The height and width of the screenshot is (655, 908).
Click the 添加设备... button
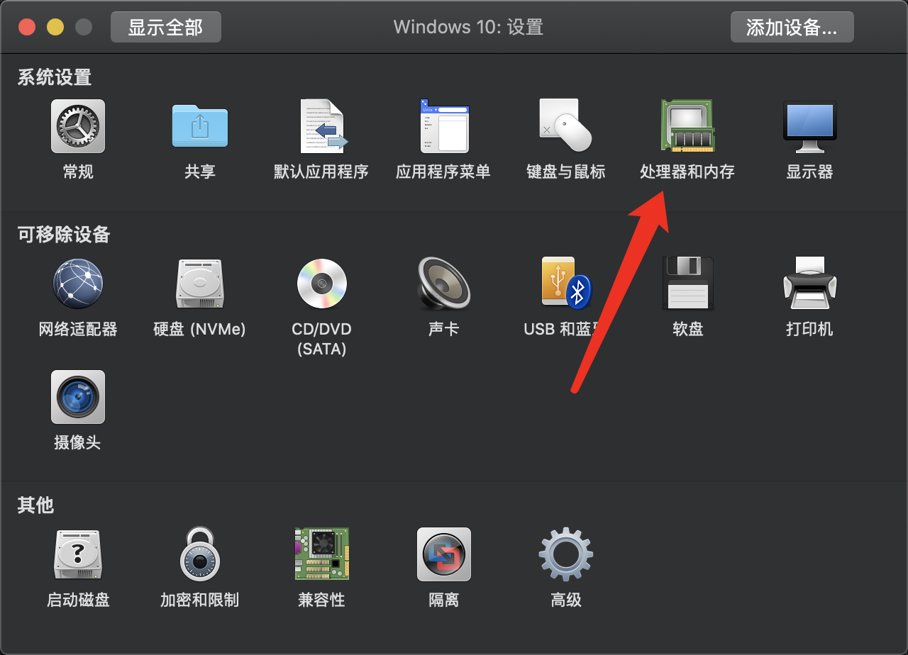tap(792, 28)
